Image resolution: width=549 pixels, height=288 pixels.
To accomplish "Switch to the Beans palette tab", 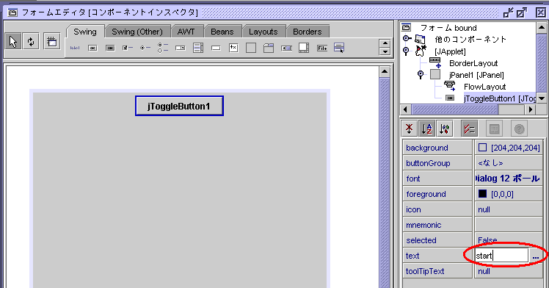I will click(x=222, y=32).
